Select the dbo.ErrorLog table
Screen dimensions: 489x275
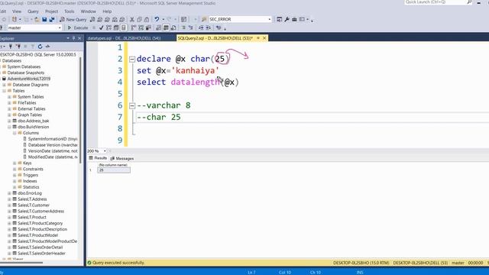coord(30,193)
